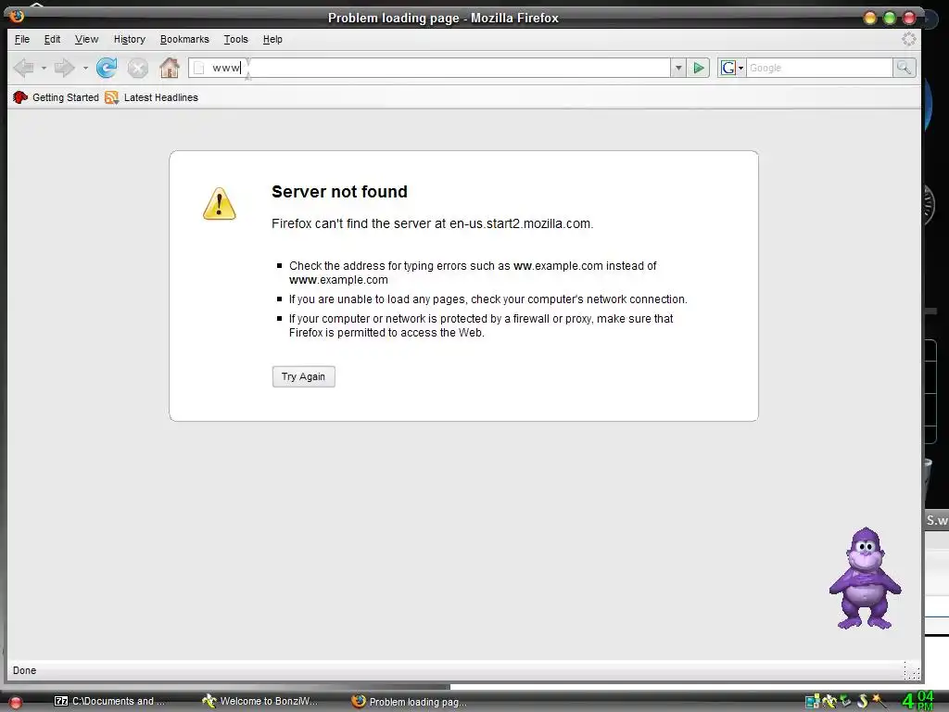The image size is (949, 712).
Task: Click the Back arrow button
Action: (23, 68)
